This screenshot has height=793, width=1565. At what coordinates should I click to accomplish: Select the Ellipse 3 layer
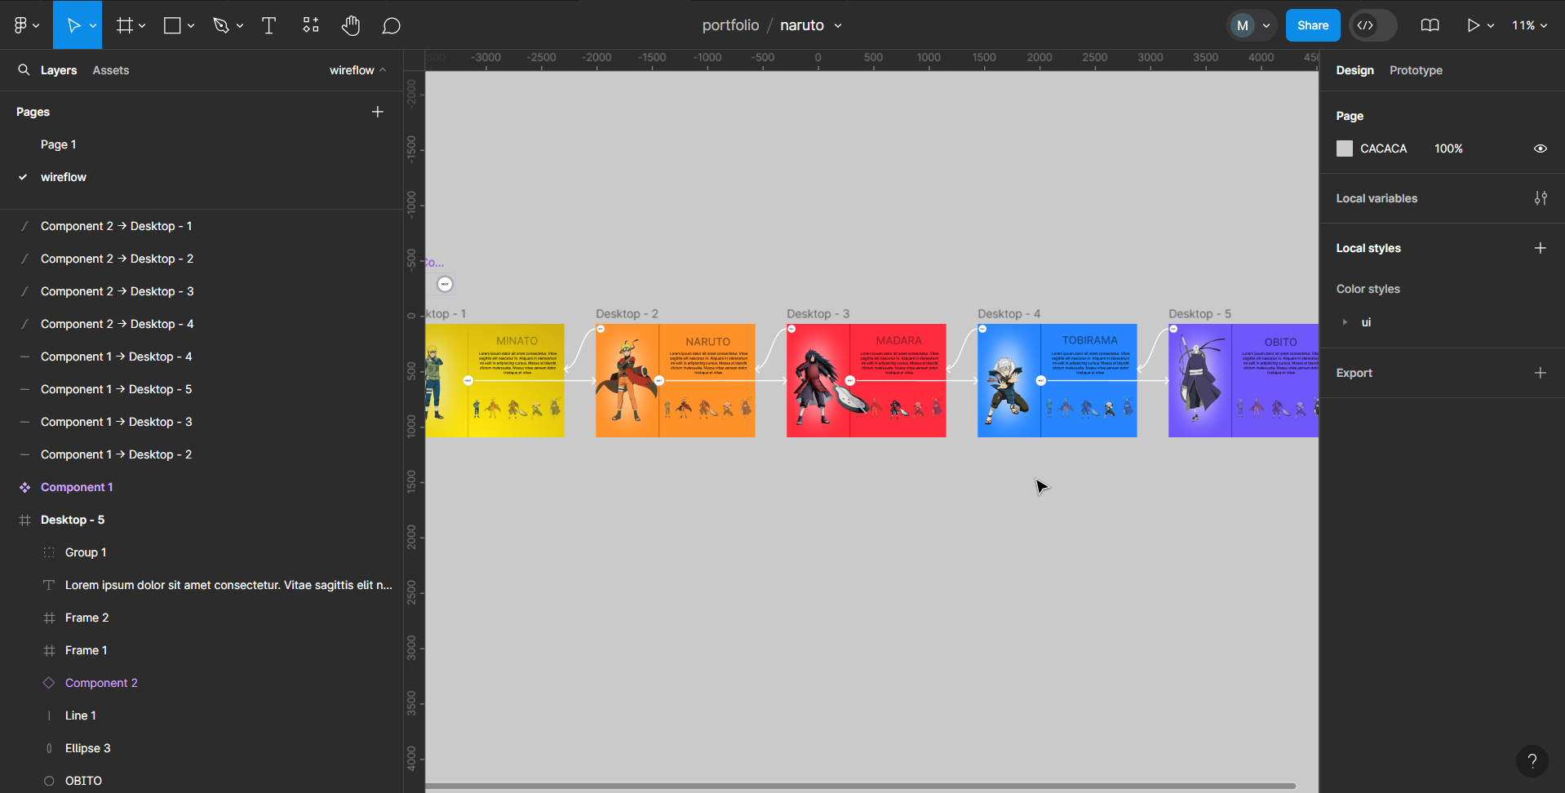click(x=87, y=748)
